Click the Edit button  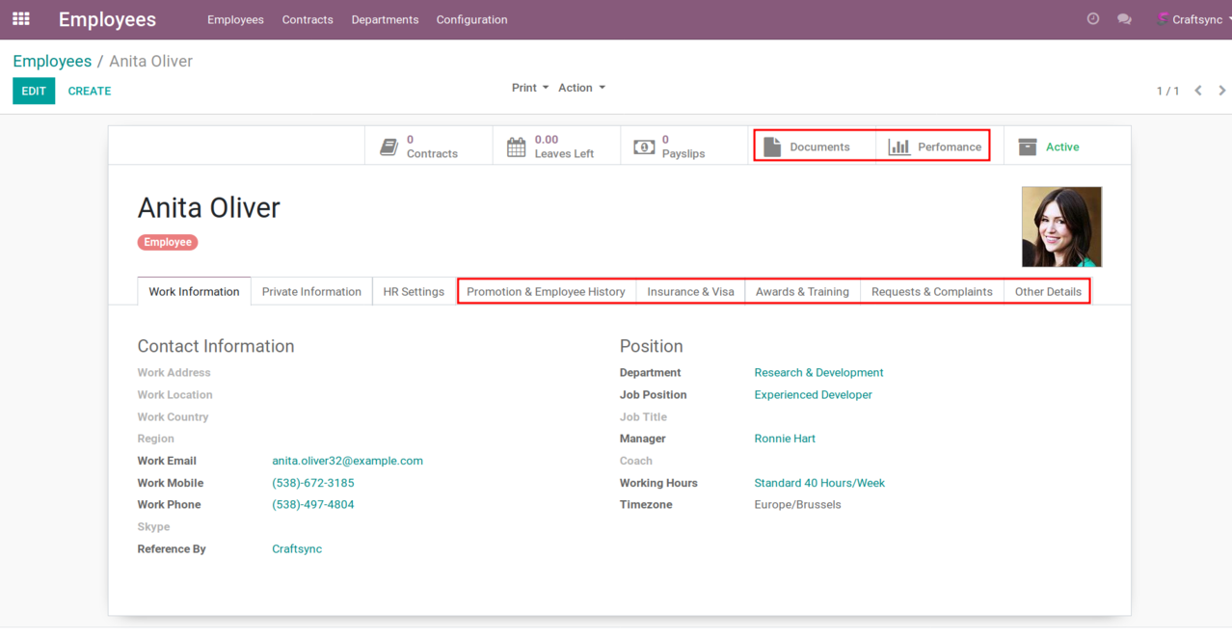[34, 91]
